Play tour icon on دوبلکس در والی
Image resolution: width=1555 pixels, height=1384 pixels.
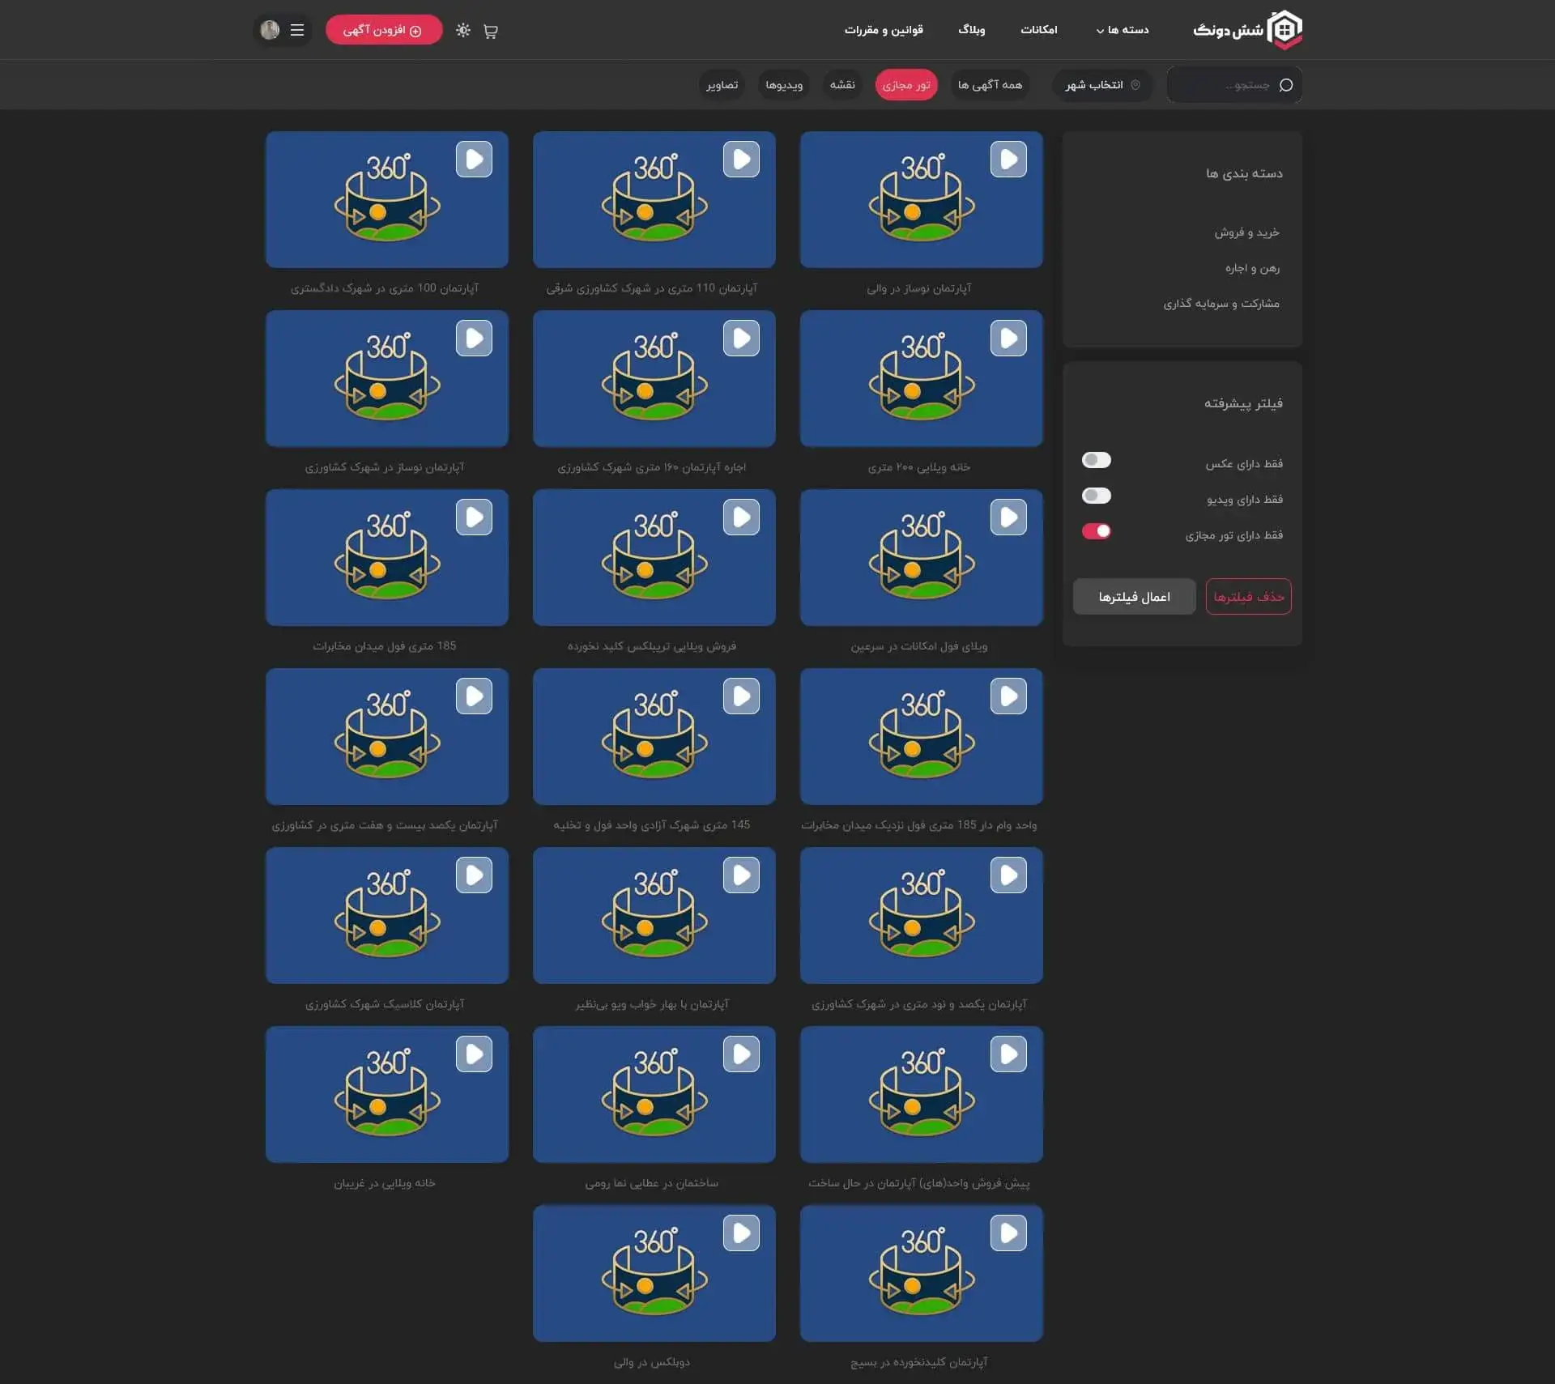click(x=741, y=1233)
